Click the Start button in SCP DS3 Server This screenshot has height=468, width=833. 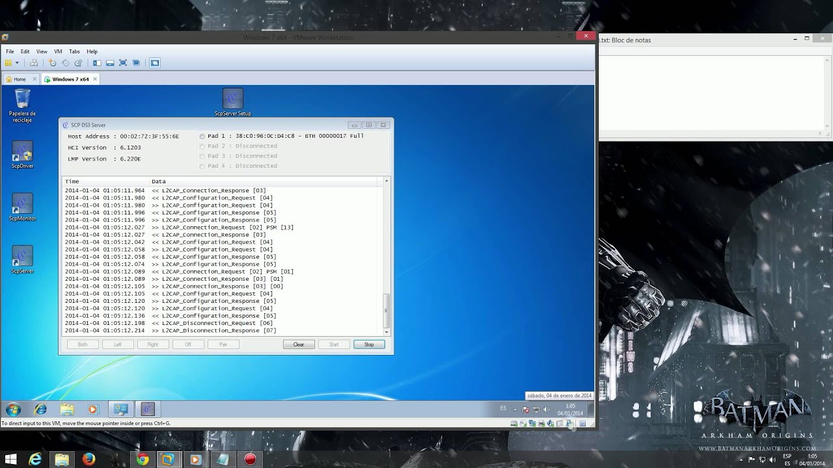pos(334,344)
